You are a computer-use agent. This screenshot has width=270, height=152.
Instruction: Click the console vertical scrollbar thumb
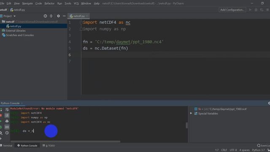click(x=187, y=125)
